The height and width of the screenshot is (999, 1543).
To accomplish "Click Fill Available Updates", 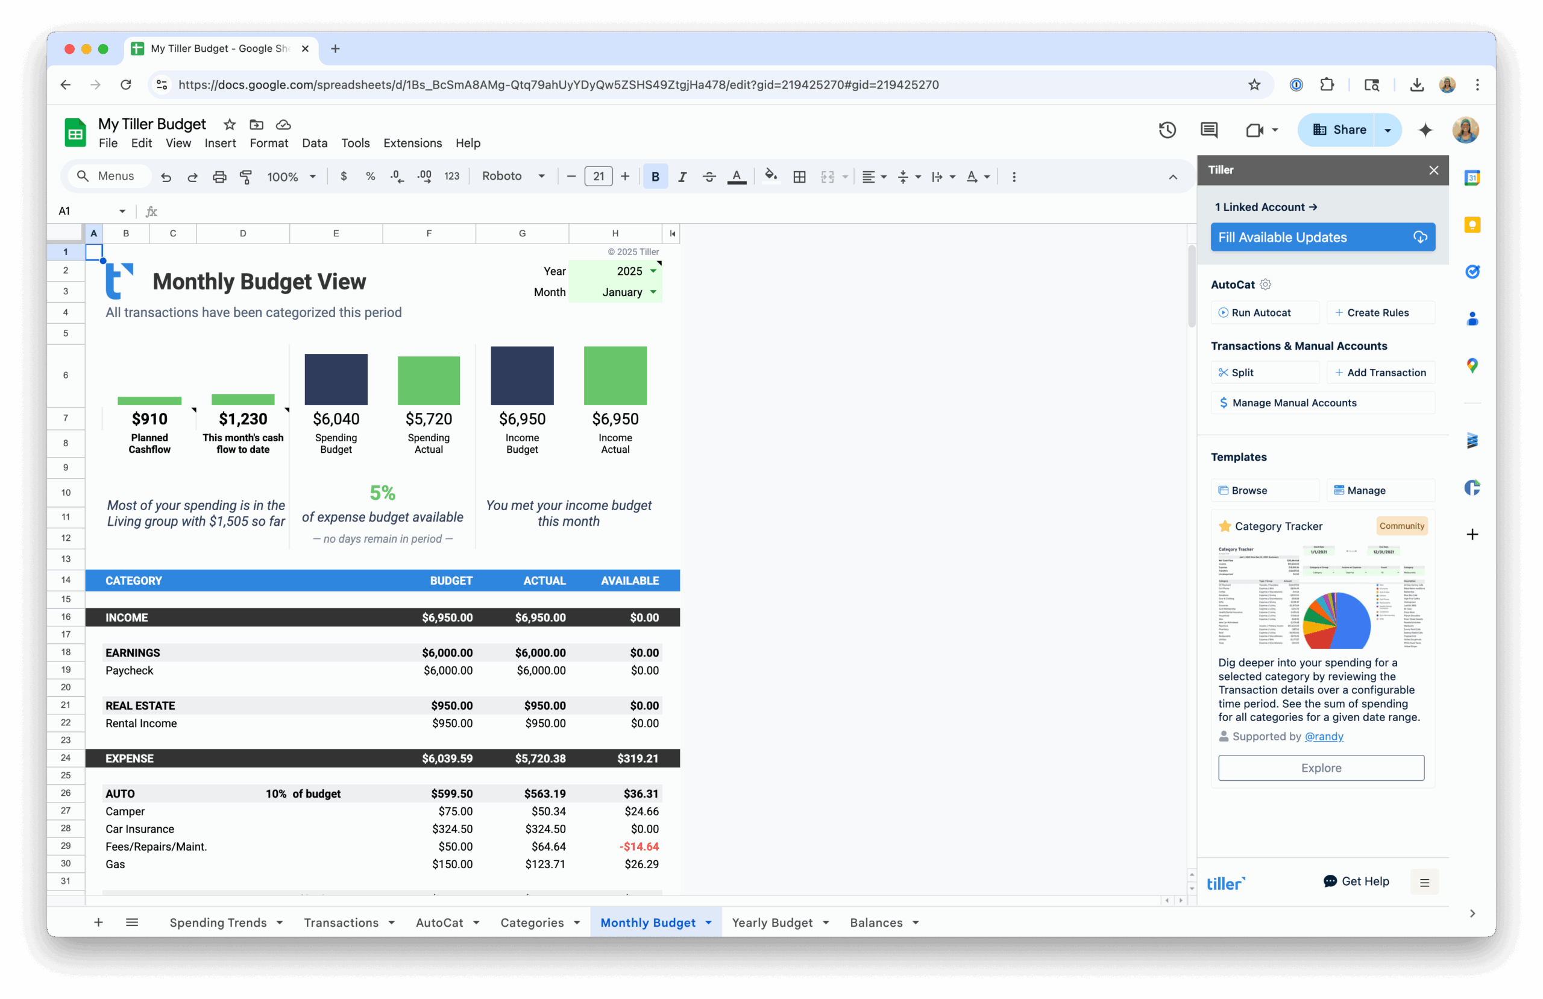I will (1322, 237).
